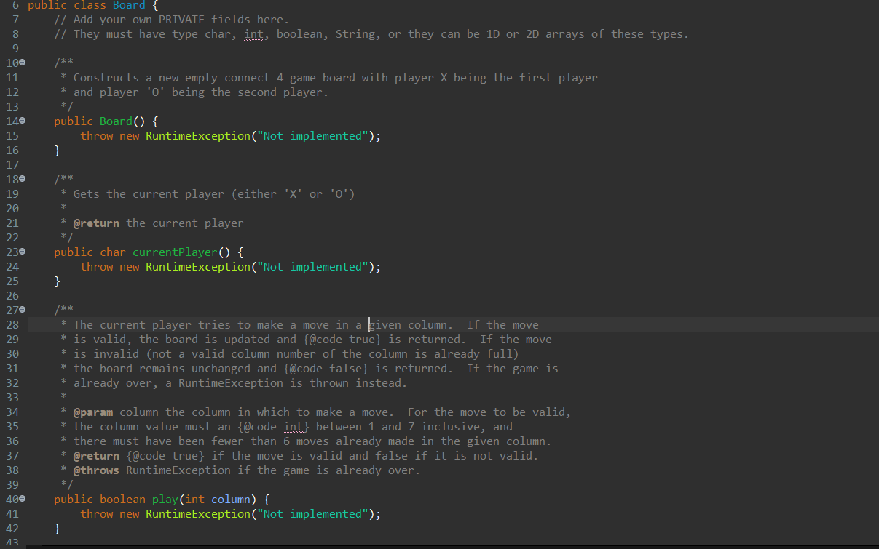Click '{@code int}' on line 35
Viewport: 879px width, 549px height.
(x=273, y=427)
